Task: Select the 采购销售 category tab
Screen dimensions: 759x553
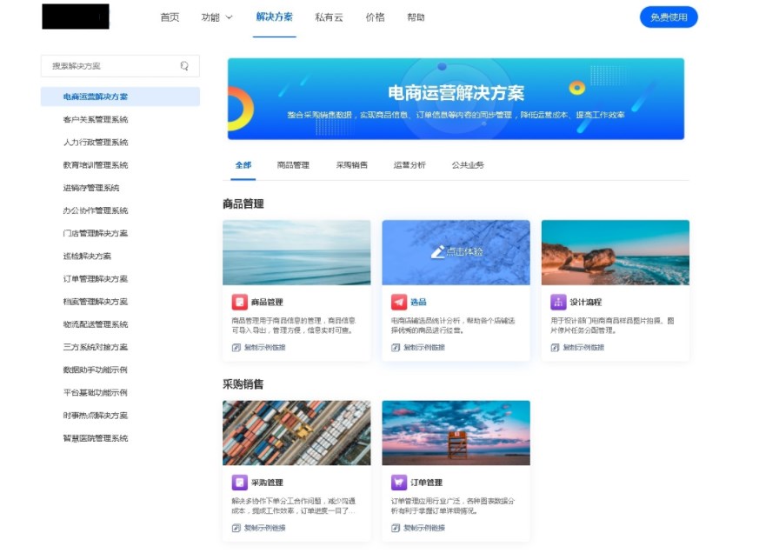Action: [x=351, y=165]
